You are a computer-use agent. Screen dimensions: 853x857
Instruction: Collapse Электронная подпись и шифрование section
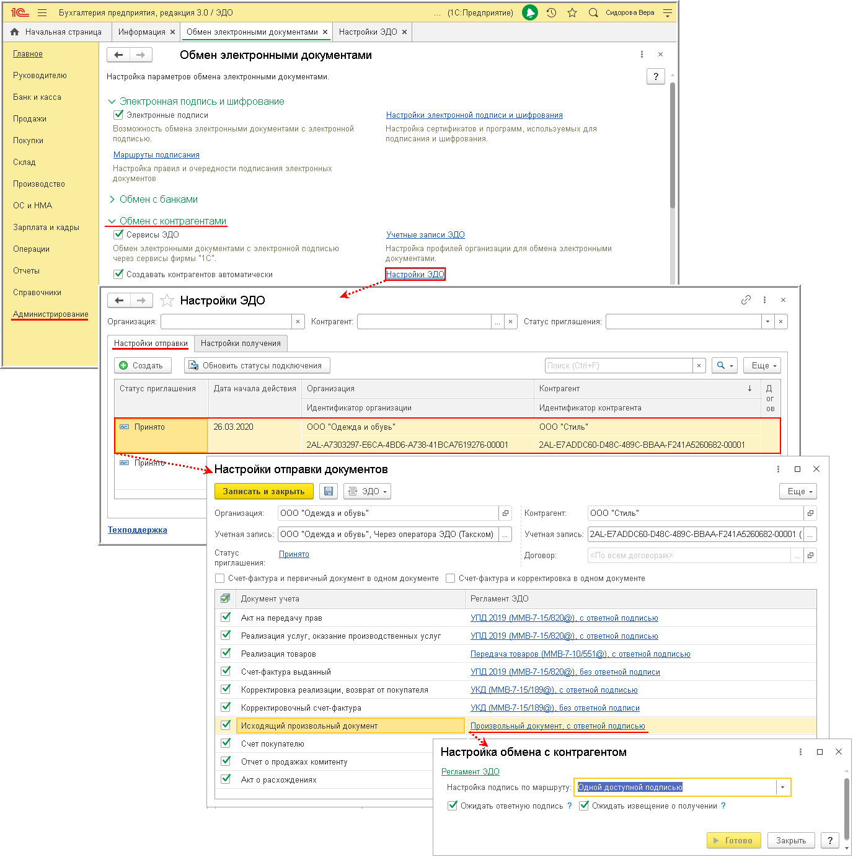tap(112, 102)
